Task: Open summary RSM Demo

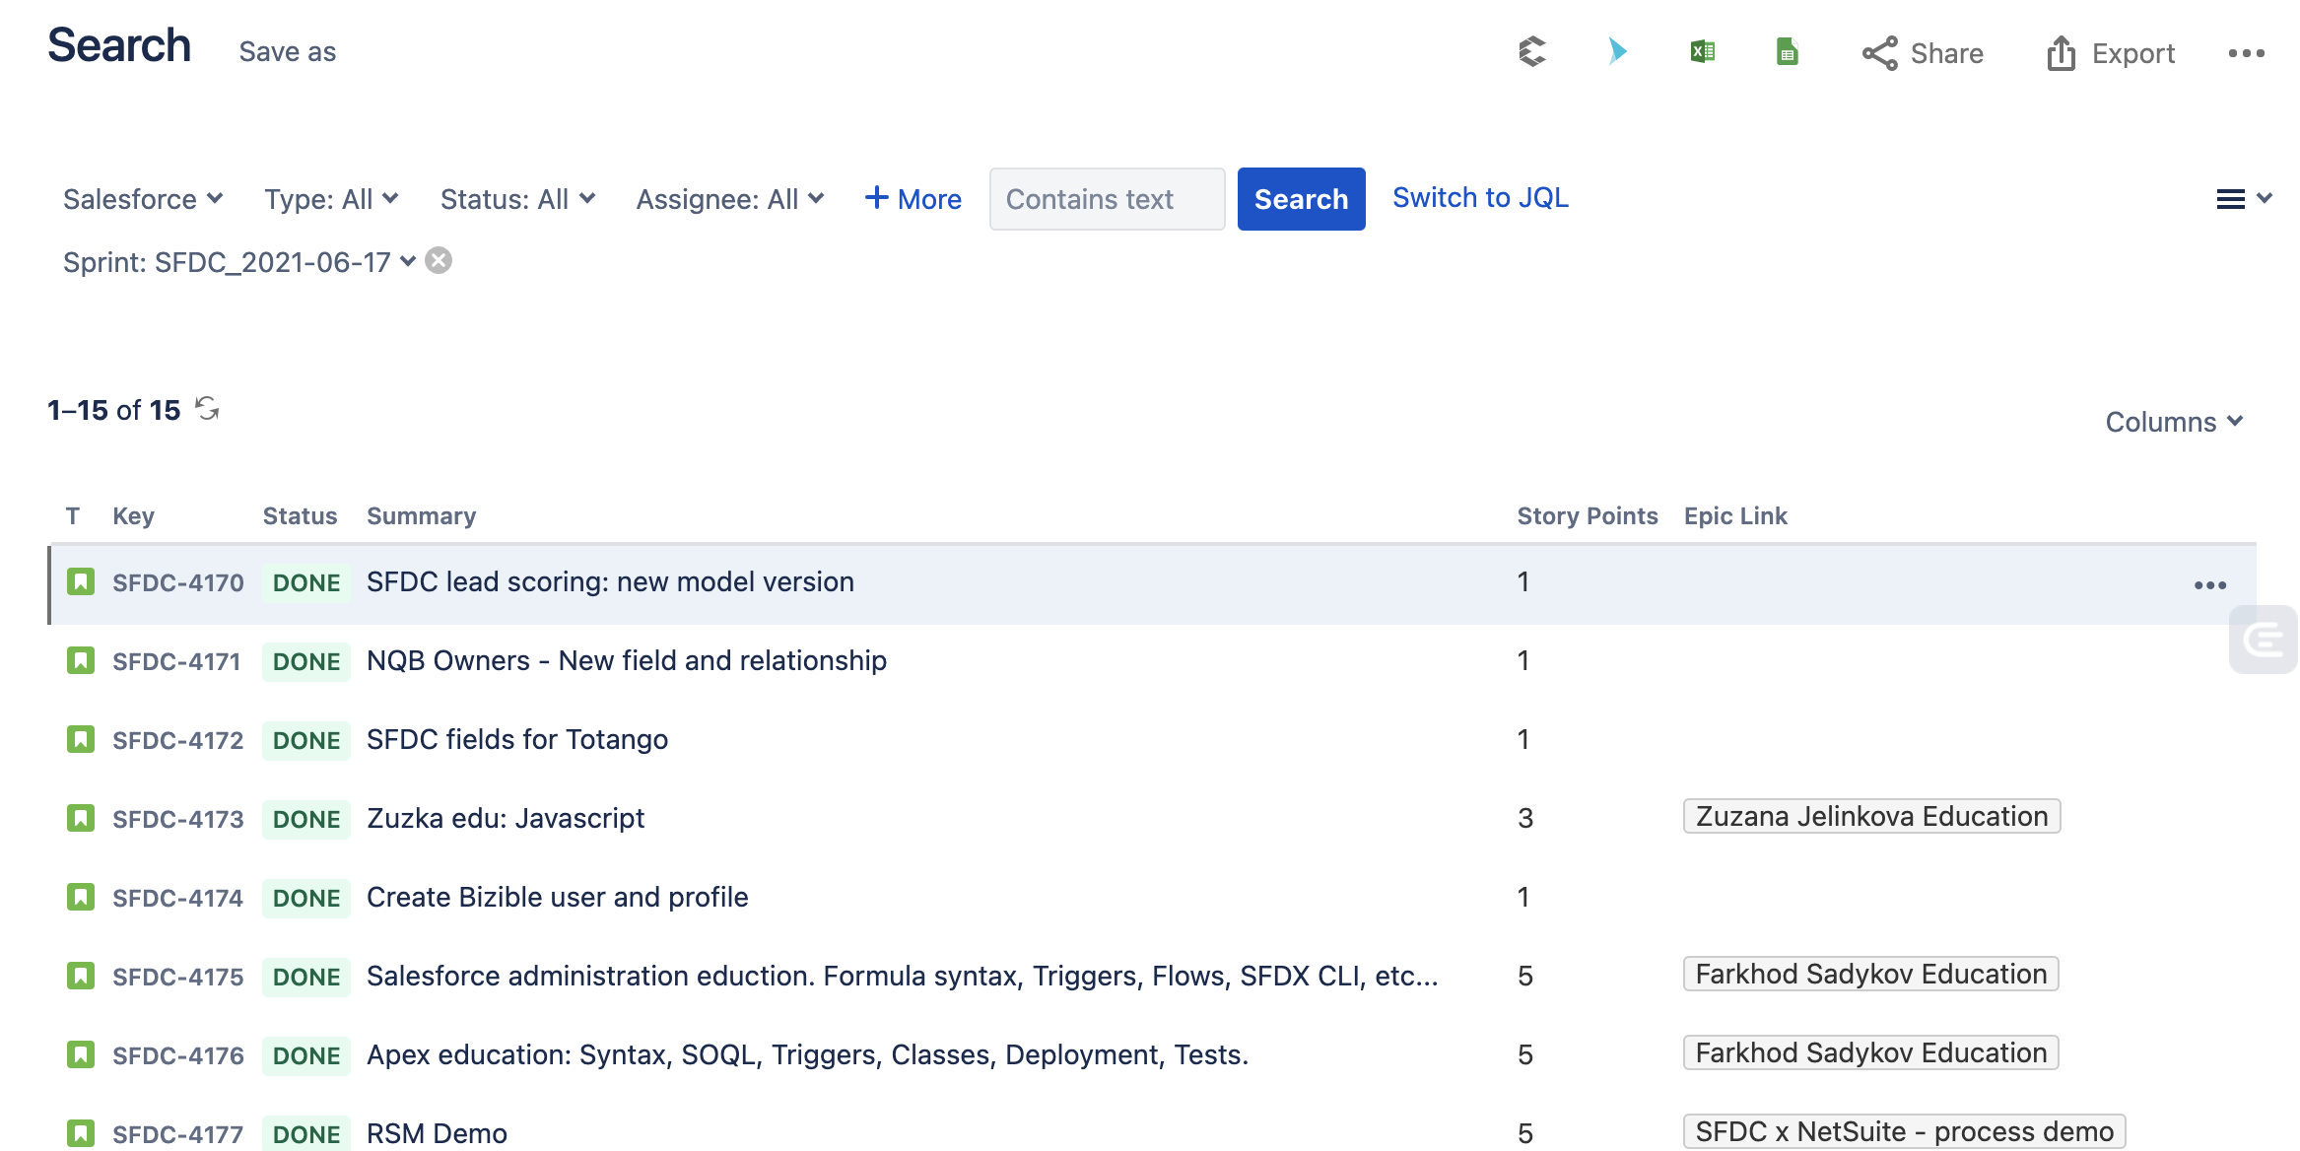Action: [x=437, y=1133]
